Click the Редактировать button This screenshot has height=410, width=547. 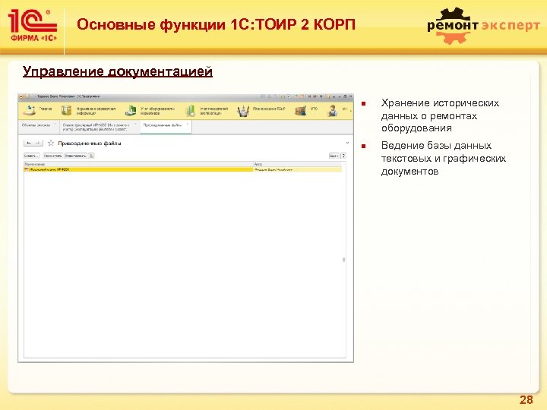tap(76, 156)
